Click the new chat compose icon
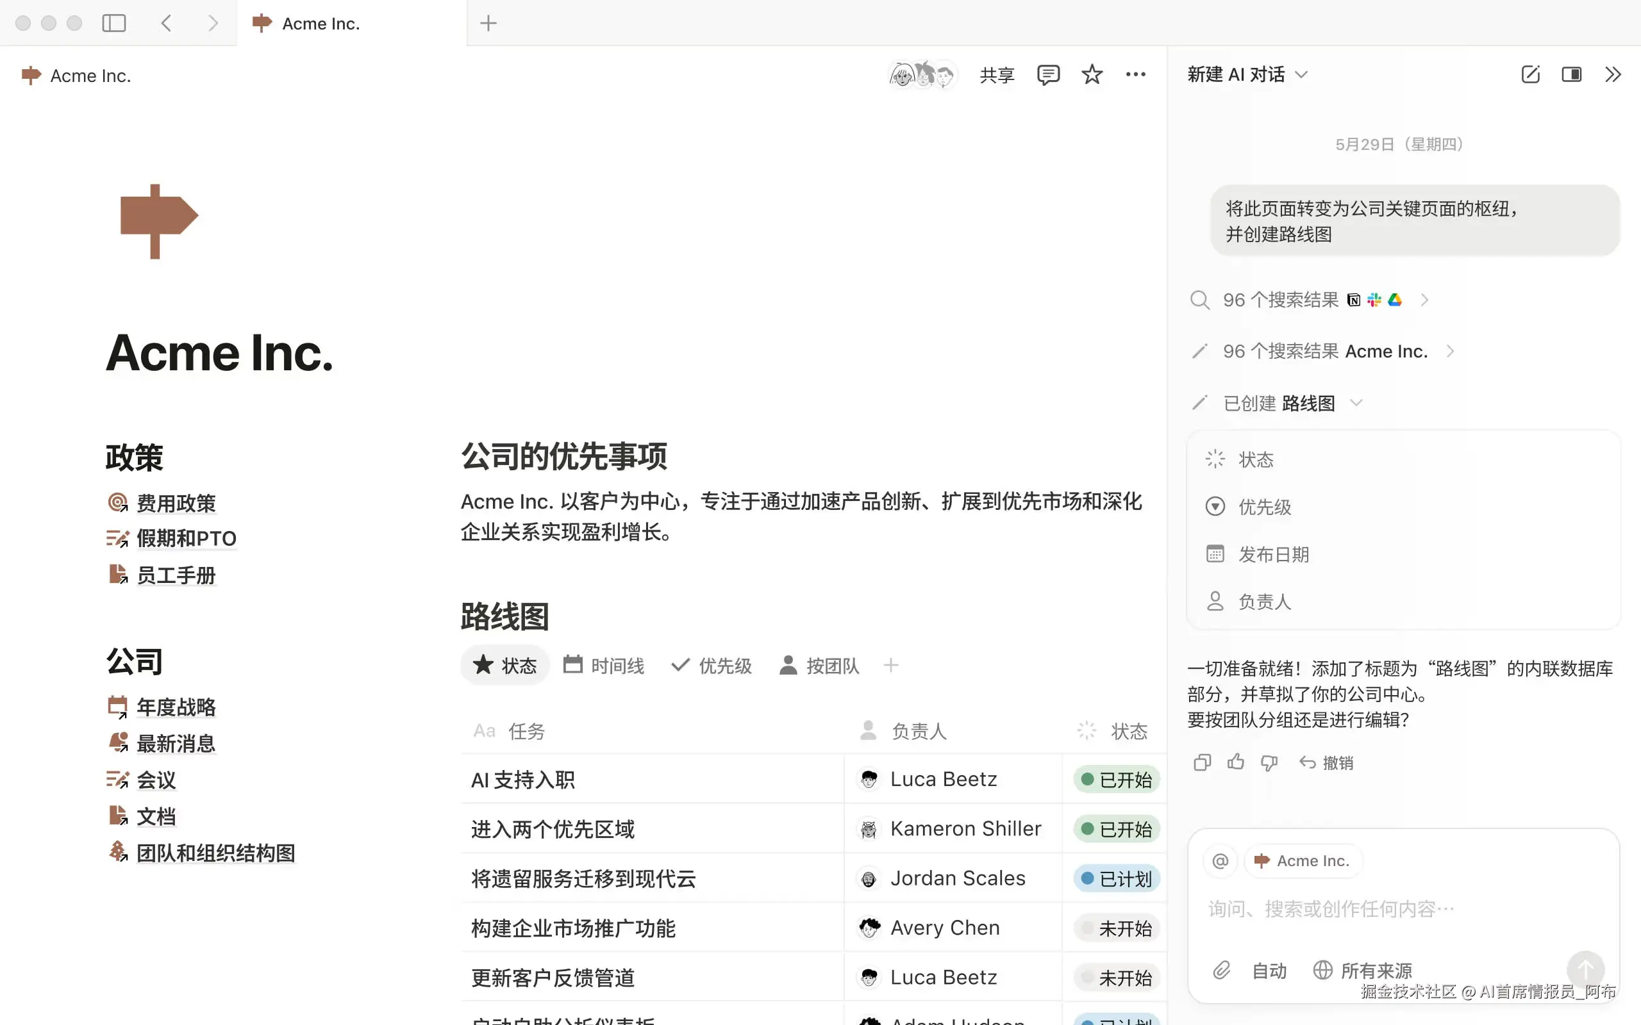1641x1025 pixels. (1531, 74)
